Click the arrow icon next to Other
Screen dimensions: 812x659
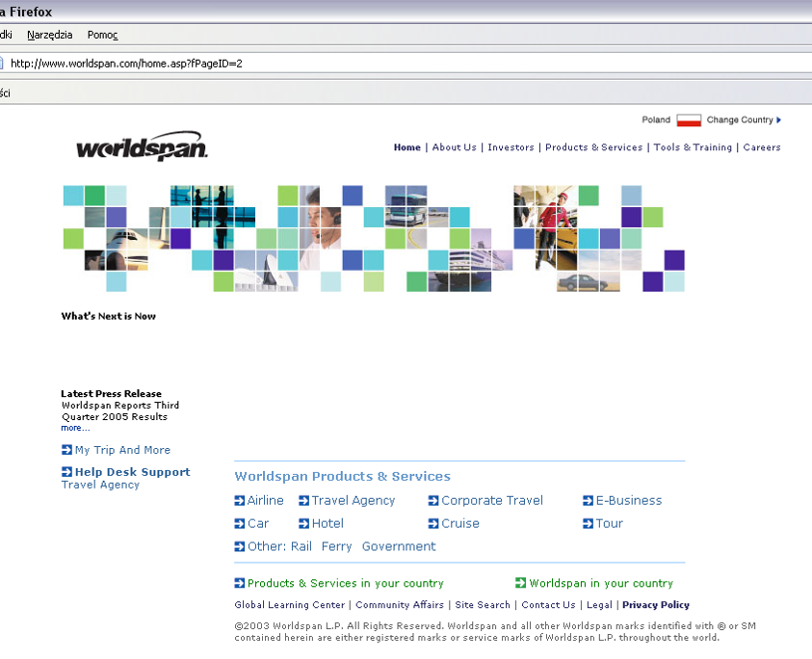click(239, 546)
